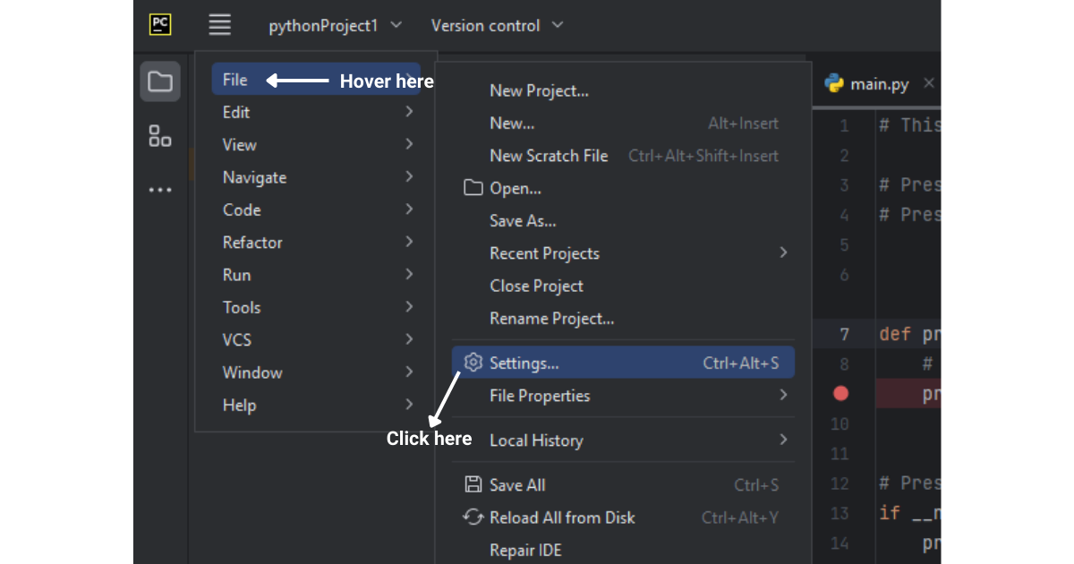Expand the Refactor submenu arrow
Image resolution: width=1074 pixels, height=564 pixels.
[409, 242]
